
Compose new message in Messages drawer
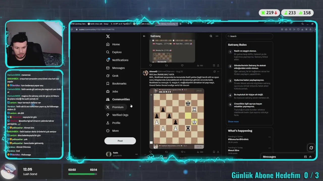pyautogui.click(x=305, y=157)
